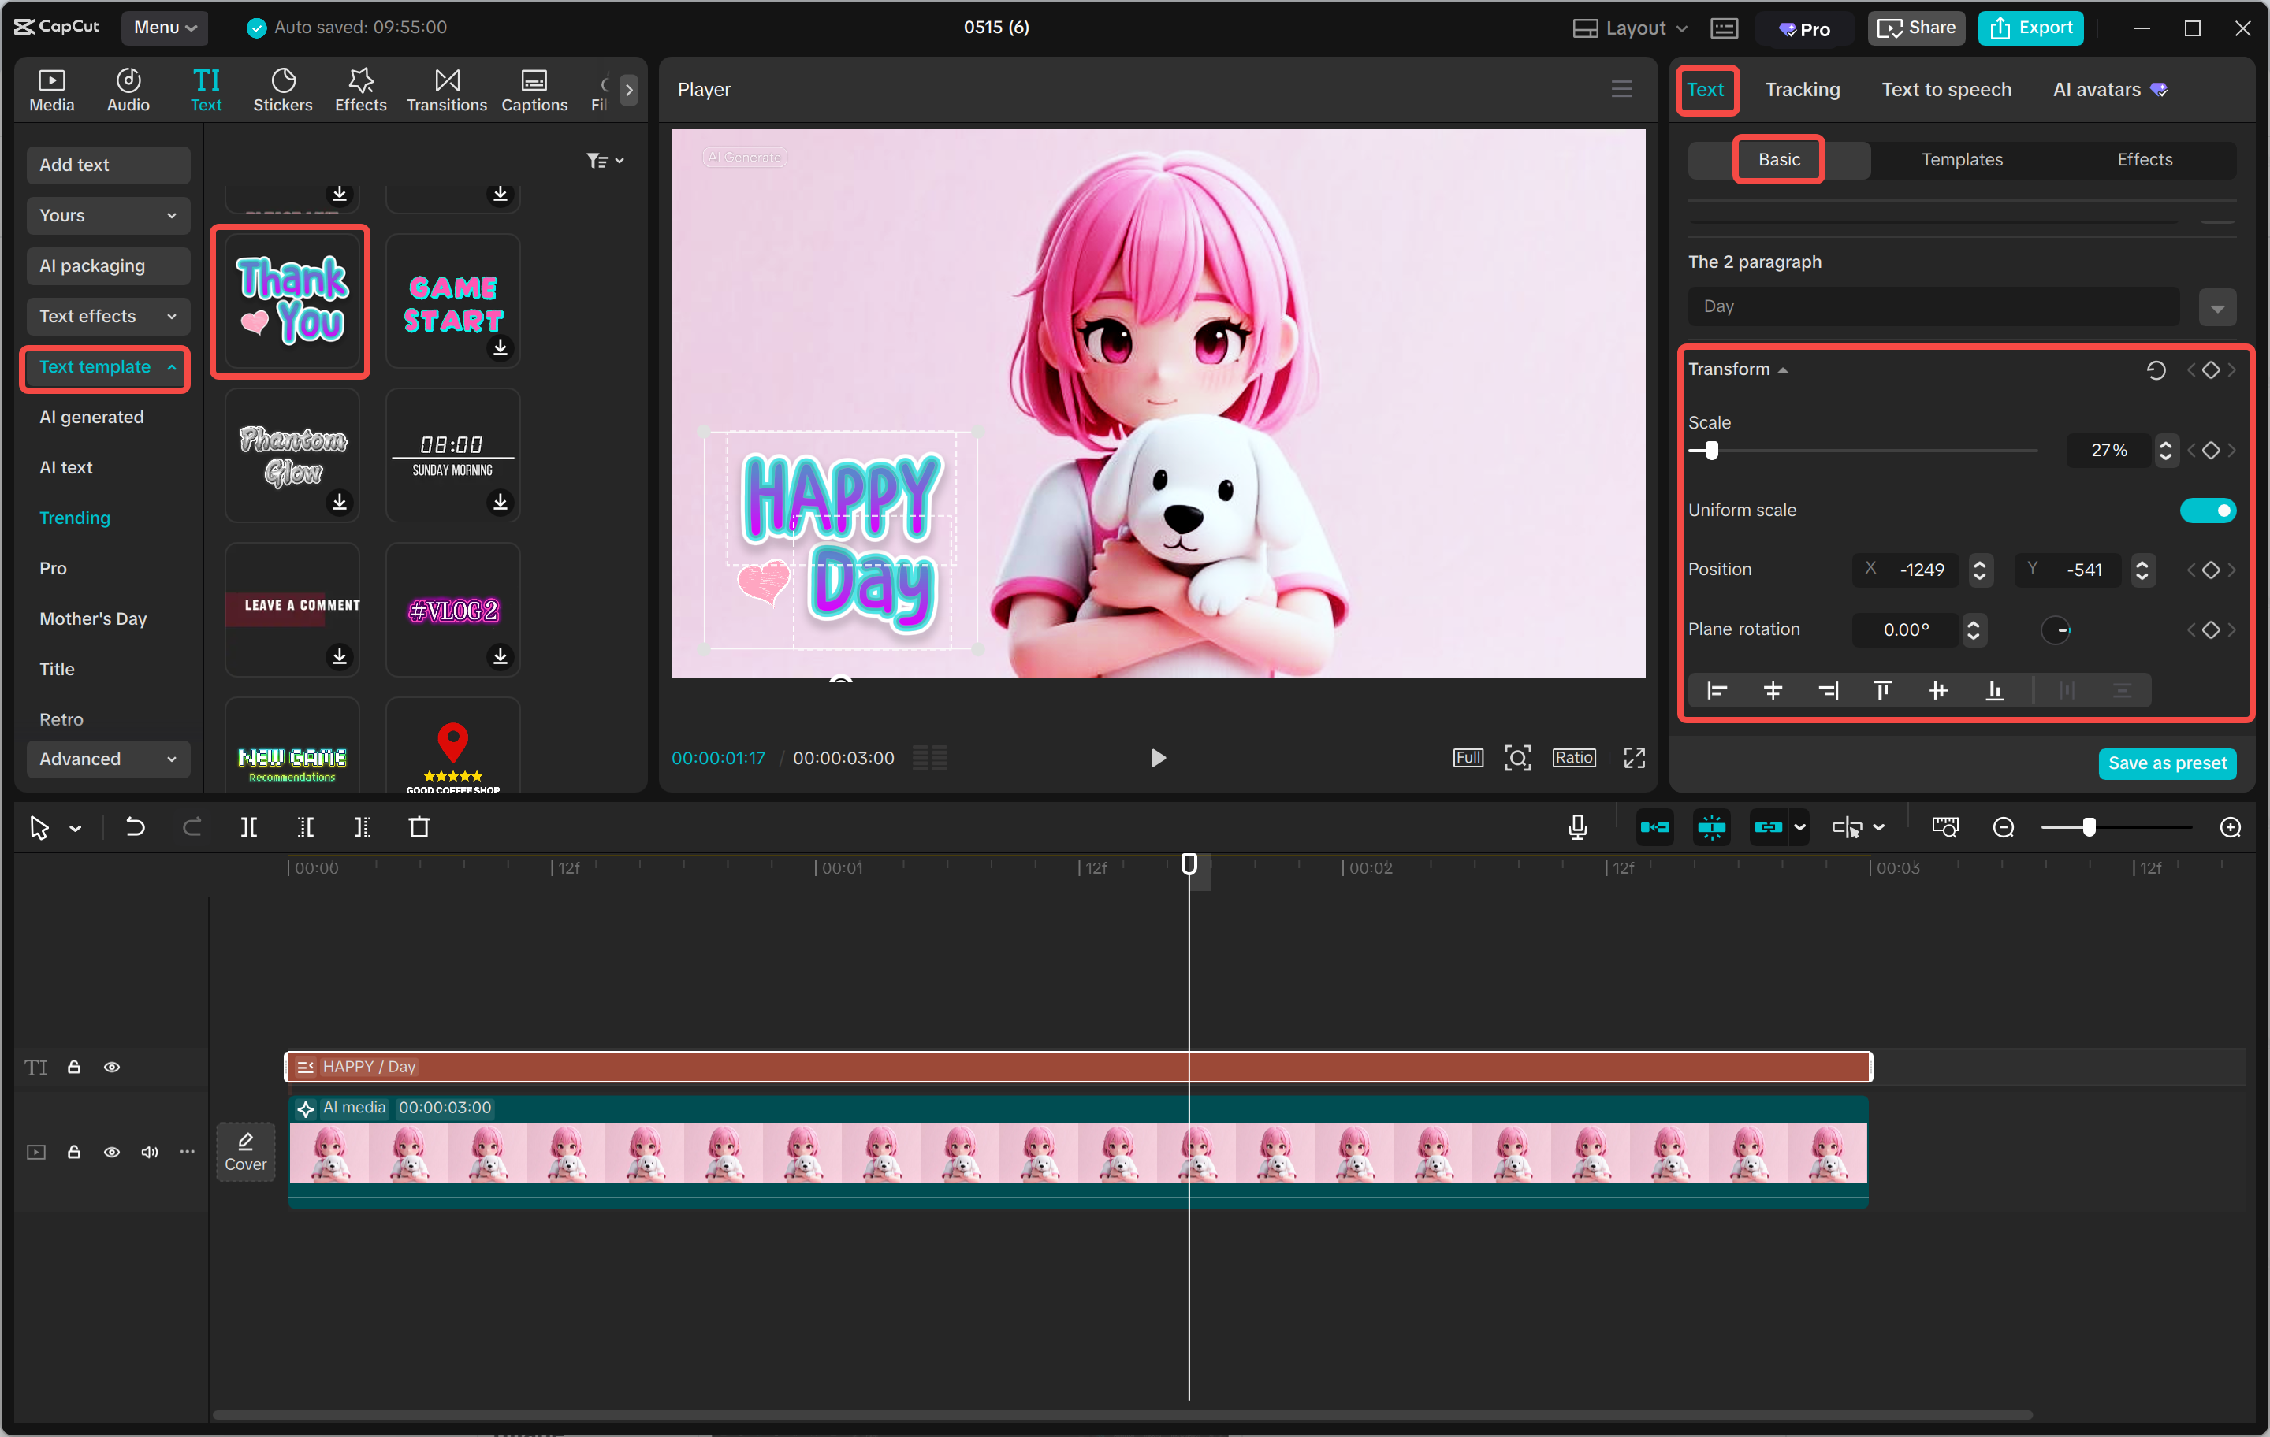Hide the HAPPY / Day text track
Viewport: 2270px width, 1437px height.
[x=112, y=1067]
